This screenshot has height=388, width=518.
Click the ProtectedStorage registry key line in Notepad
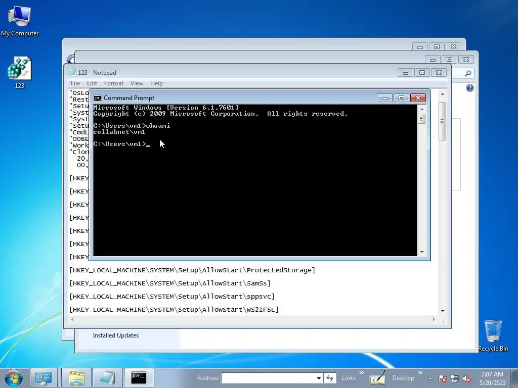point(192,270)
